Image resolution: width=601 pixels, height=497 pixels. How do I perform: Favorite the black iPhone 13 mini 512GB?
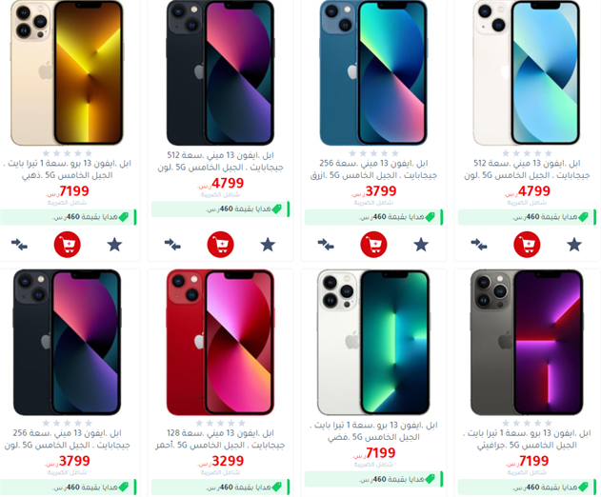(x=268, y=245)
